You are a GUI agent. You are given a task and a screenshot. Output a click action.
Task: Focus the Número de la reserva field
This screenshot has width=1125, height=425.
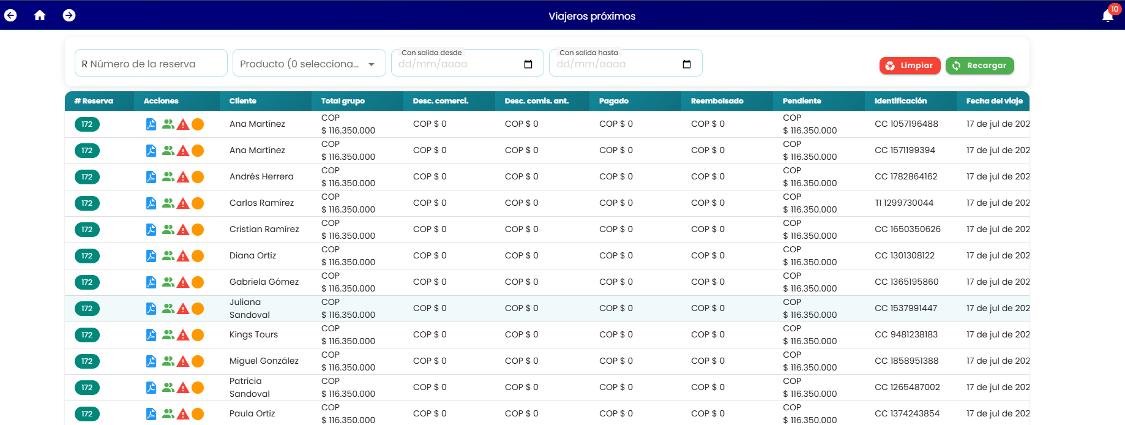click(151, 63)
